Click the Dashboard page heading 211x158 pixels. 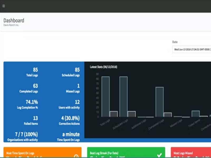pyautogui.click(x=14, y=21)
